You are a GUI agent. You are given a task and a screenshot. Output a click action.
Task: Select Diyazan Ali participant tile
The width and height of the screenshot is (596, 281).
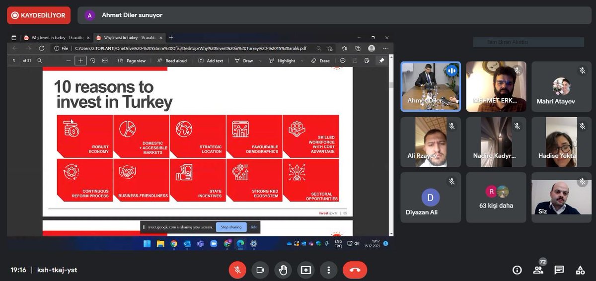coord(431,198)
